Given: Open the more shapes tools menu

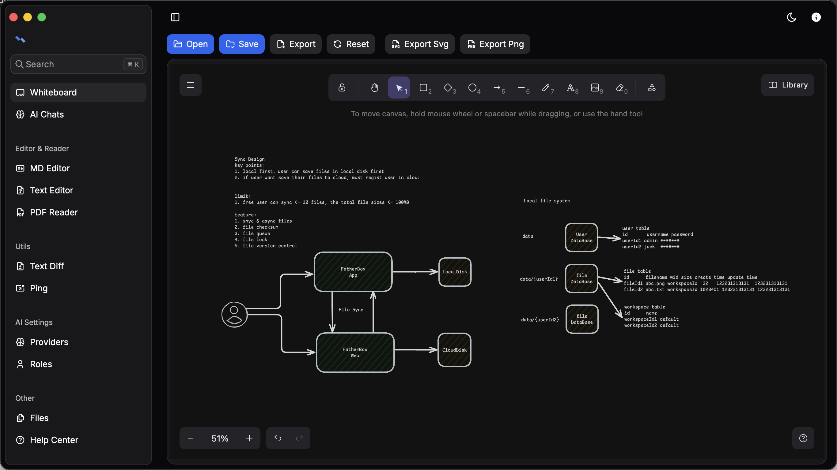Looking at the screenshot, I should tap(652, 88).
